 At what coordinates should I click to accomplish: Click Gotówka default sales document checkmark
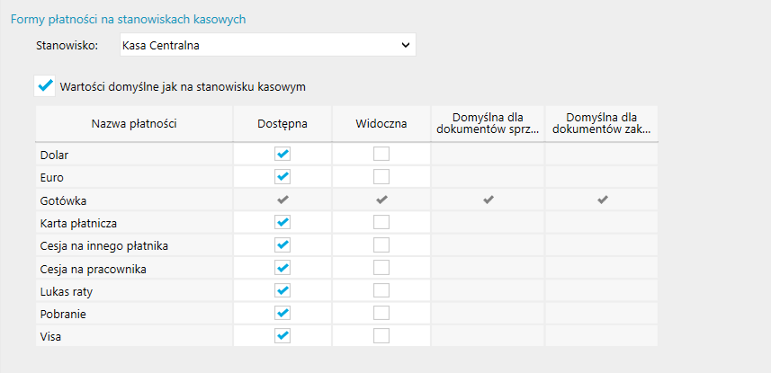click(x=489, y=200)
